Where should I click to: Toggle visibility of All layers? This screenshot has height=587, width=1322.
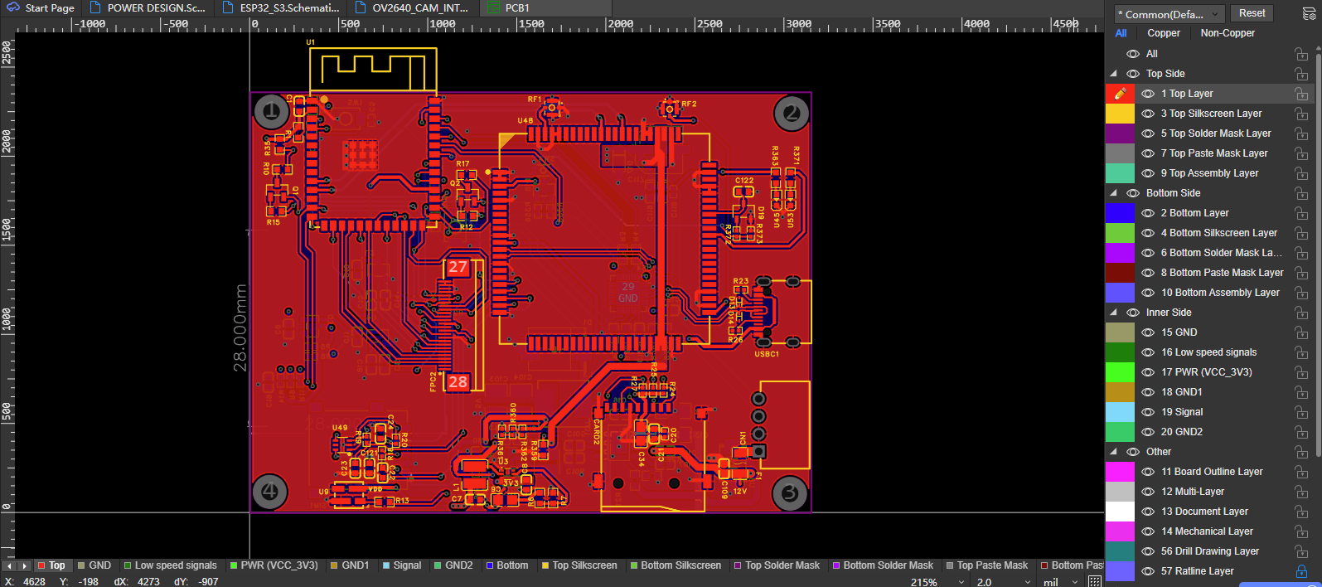coord(1133,54)
